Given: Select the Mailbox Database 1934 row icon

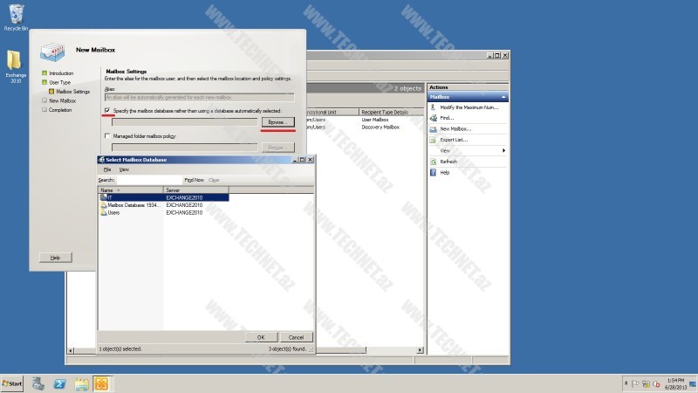Looking at the screenshot, I should (x=104, y=205).
